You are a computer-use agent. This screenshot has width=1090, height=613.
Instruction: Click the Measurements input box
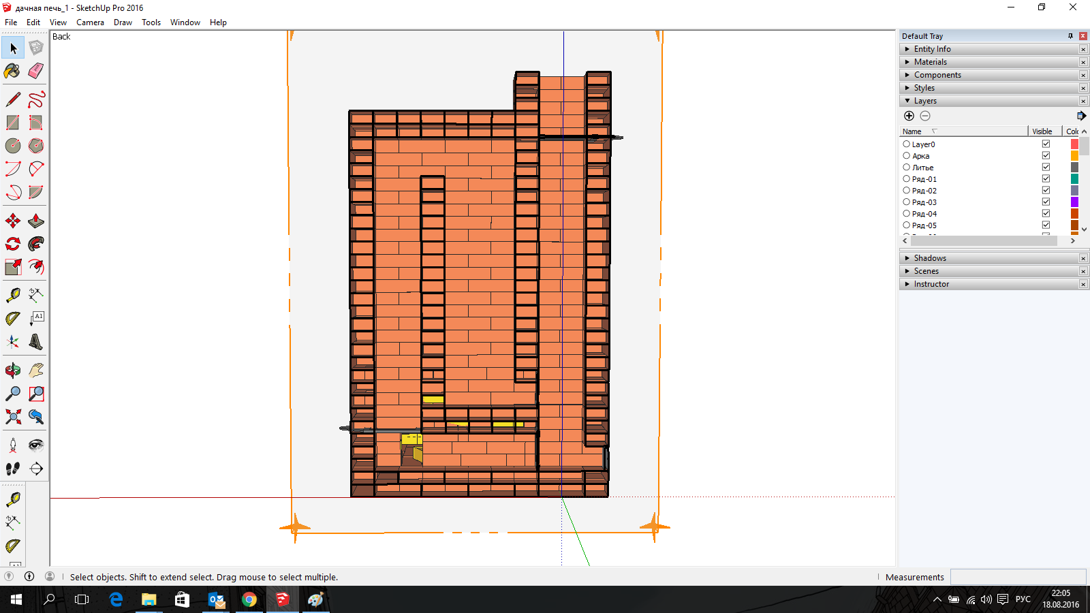click(1018, 577)
